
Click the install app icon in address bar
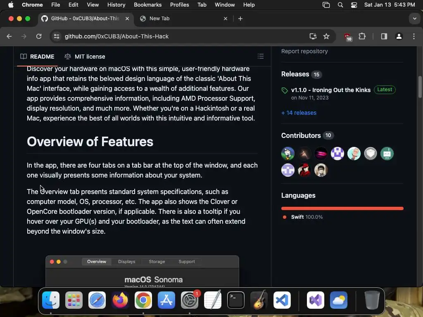[x=313, y=36]
